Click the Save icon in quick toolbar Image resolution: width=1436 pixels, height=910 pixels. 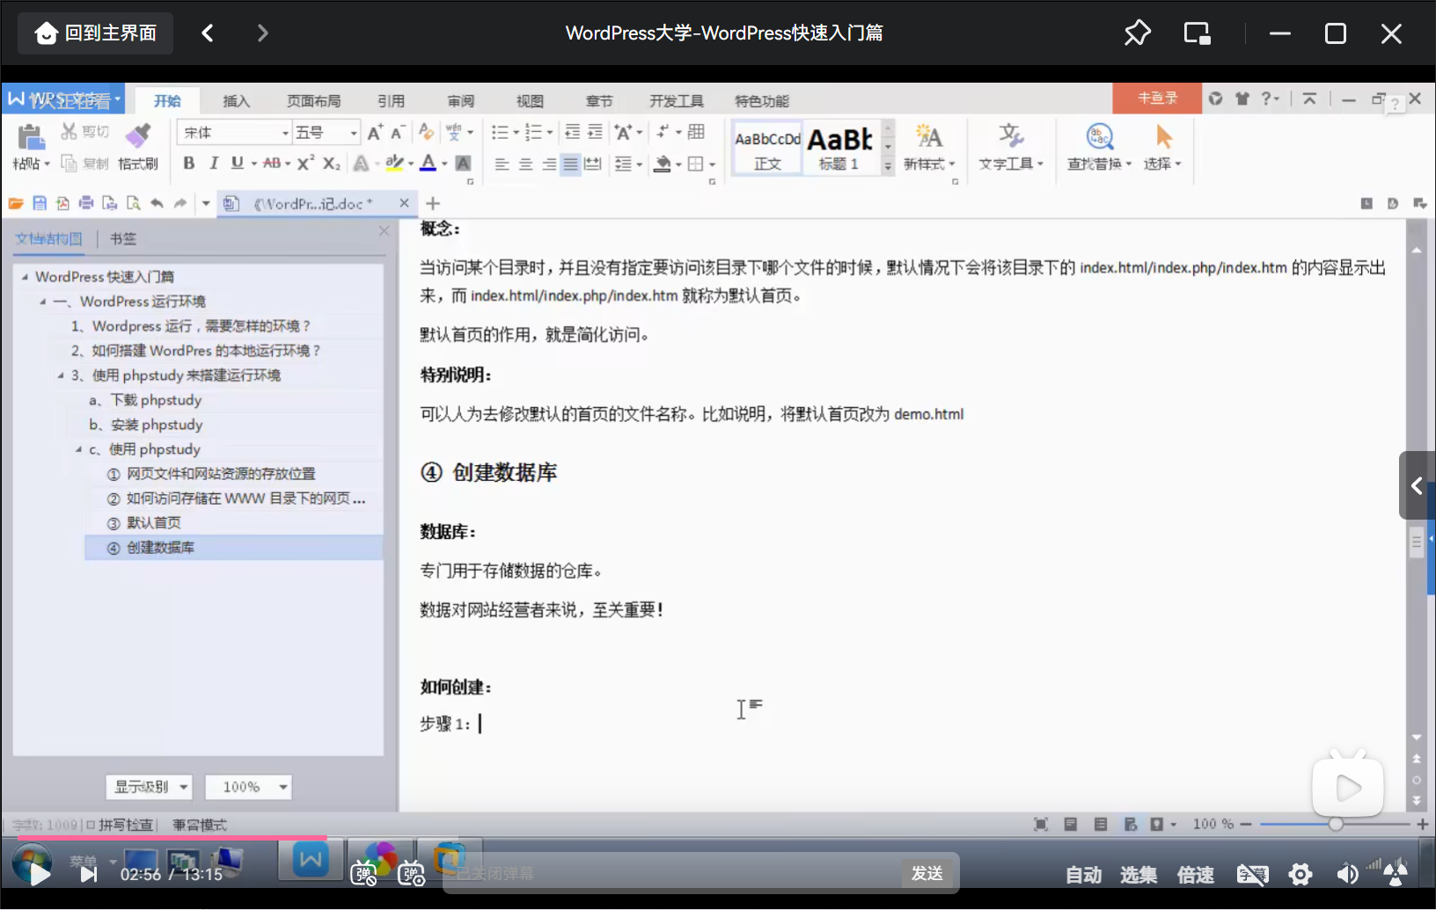coord(40,204)
